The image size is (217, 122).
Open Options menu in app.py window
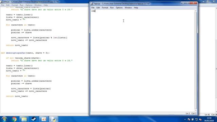point(119,7)
